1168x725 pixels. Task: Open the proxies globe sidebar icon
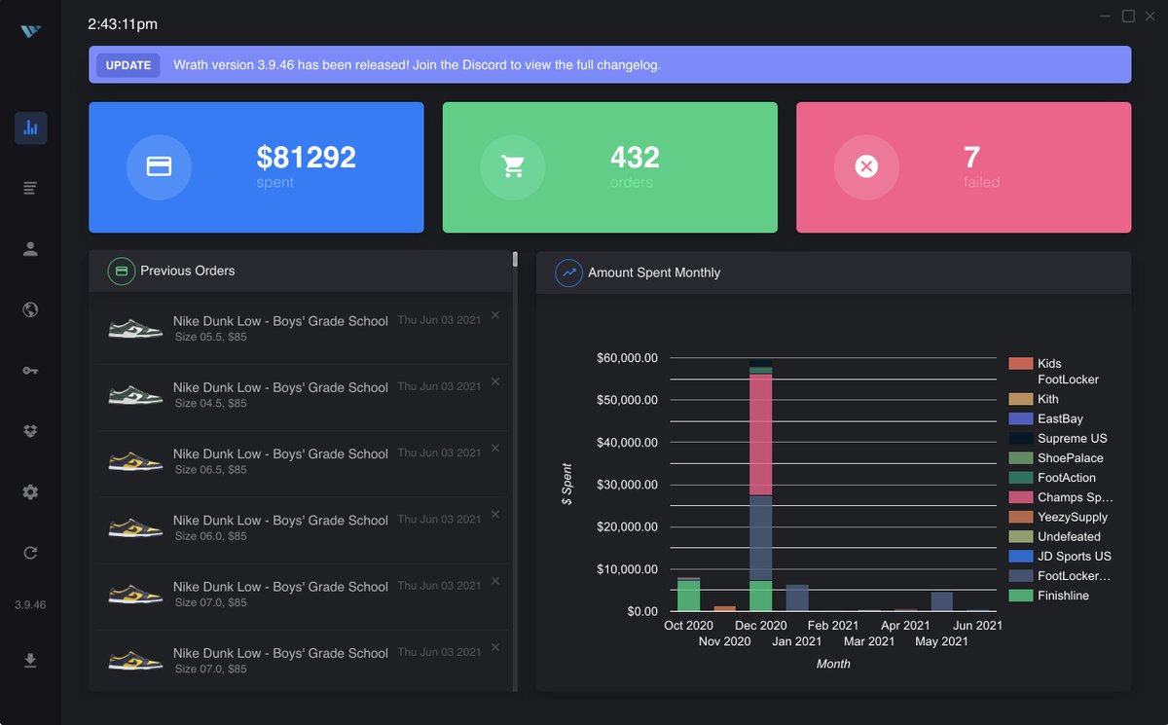pyautogui.click(x=30, y=309)
